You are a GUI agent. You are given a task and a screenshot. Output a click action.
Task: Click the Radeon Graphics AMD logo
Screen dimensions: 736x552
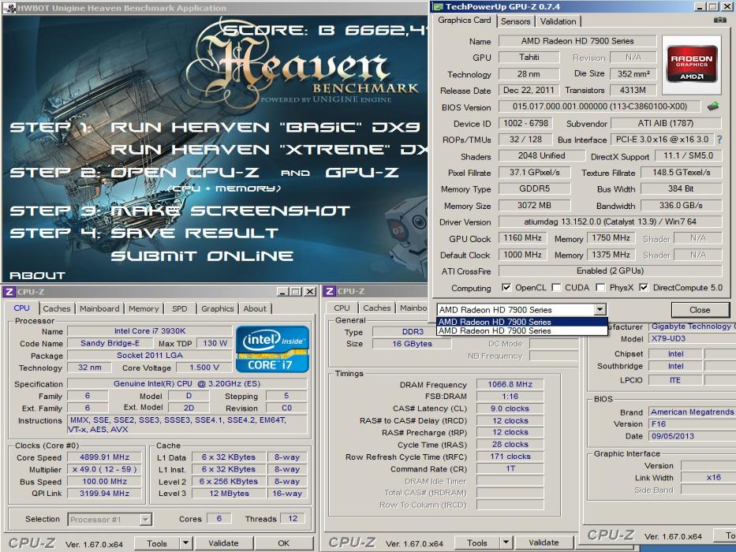click(691, 64)
